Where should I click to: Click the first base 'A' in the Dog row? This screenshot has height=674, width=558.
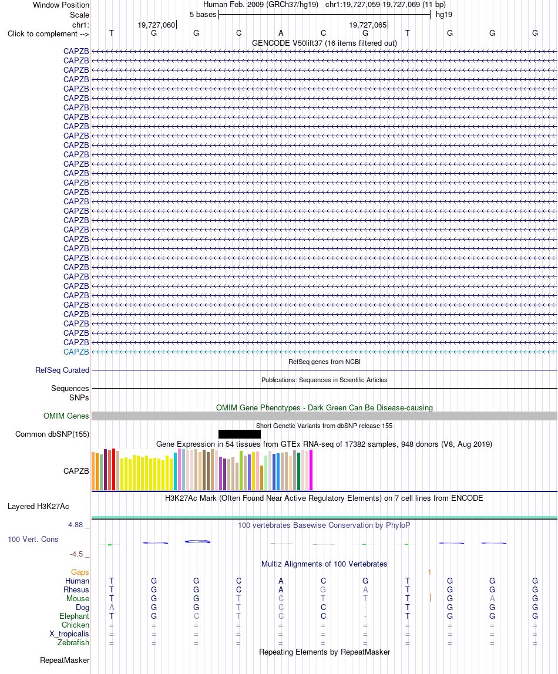(112, 608)
